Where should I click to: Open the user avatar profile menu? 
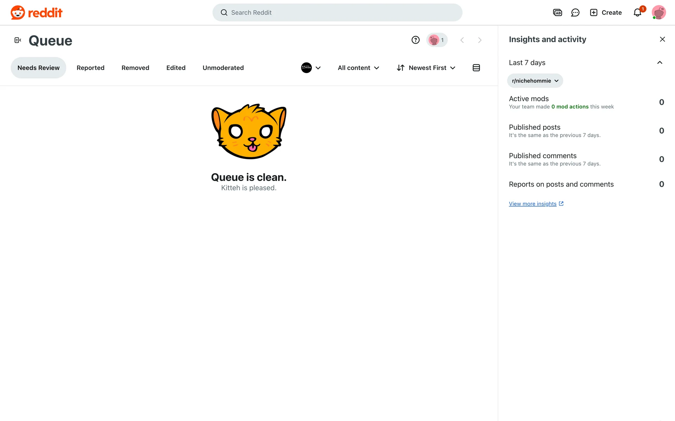tap(658, 13)
